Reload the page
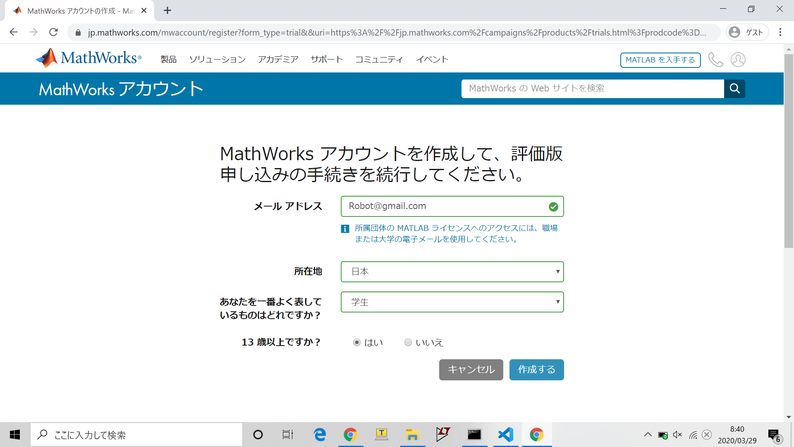This screenshot has height=447, width=794. [x=53, y=32]
